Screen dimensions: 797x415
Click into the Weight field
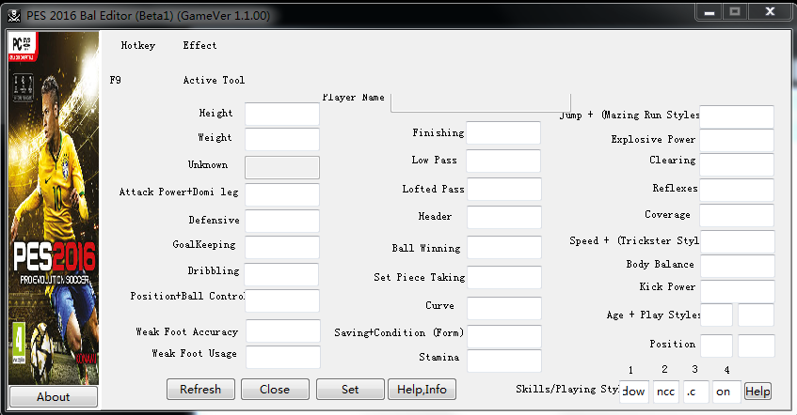[x=282, y=139]
